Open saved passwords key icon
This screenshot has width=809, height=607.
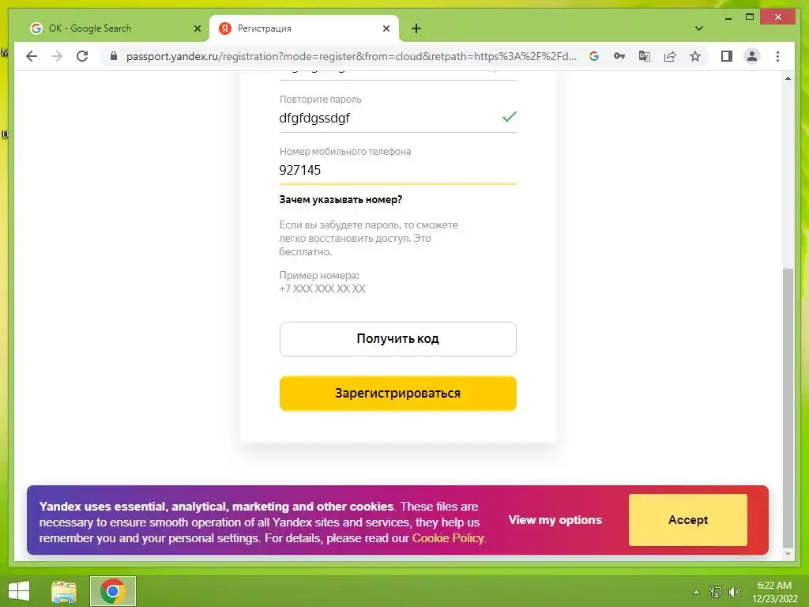coord(619,56)
